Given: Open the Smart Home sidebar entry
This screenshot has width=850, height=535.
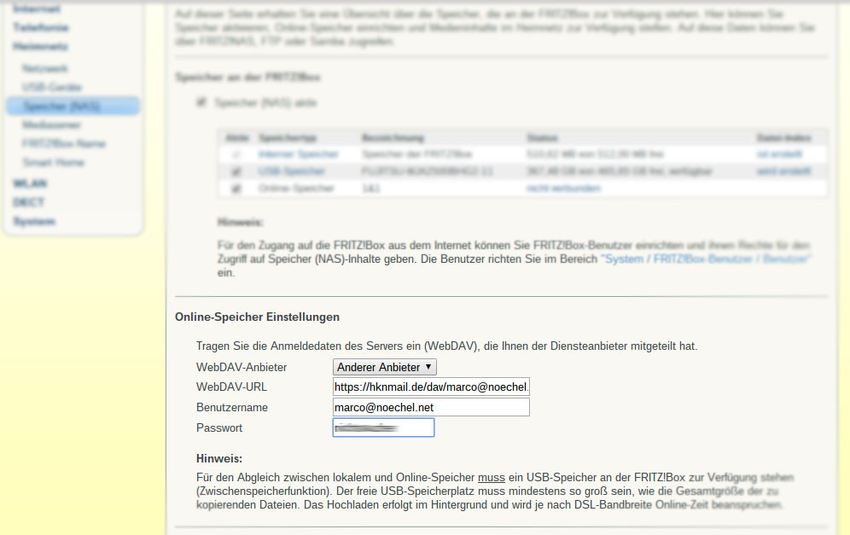Looking at the screenshot, I should pyautogui.click(x=53, y=162).
